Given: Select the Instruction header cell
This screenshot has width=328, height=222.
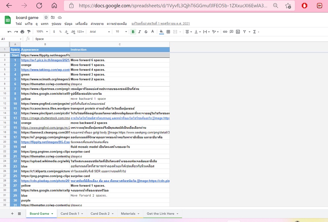Looking at the screenshot, I should point(120,50).
